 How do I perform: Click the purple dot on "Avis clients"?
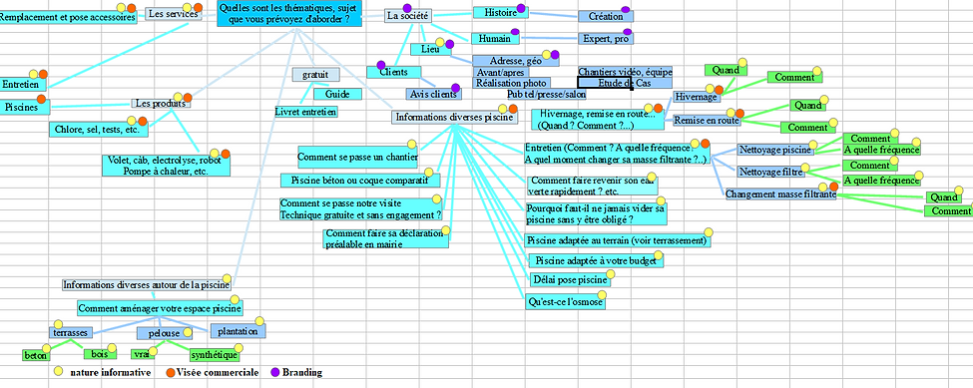pos(455,88)
